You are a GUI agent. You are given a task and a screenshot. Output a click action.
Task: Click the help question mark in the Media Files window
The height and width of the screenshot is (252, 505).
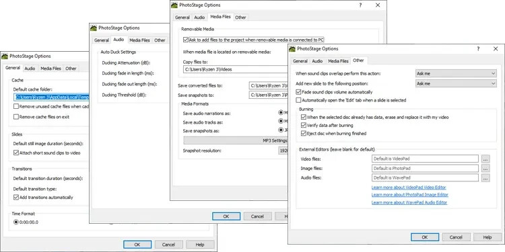(x=361, y=5)
